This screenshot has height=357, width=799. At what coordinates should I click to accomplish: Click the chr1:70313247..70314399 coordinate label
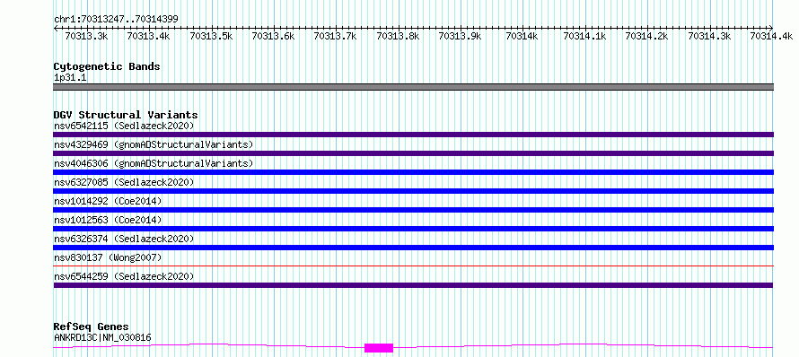click(x=116, y=20)
